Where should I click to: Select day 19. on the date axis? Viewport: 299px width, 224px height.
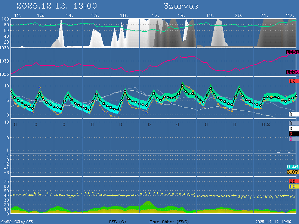click(x=210, y=15)
